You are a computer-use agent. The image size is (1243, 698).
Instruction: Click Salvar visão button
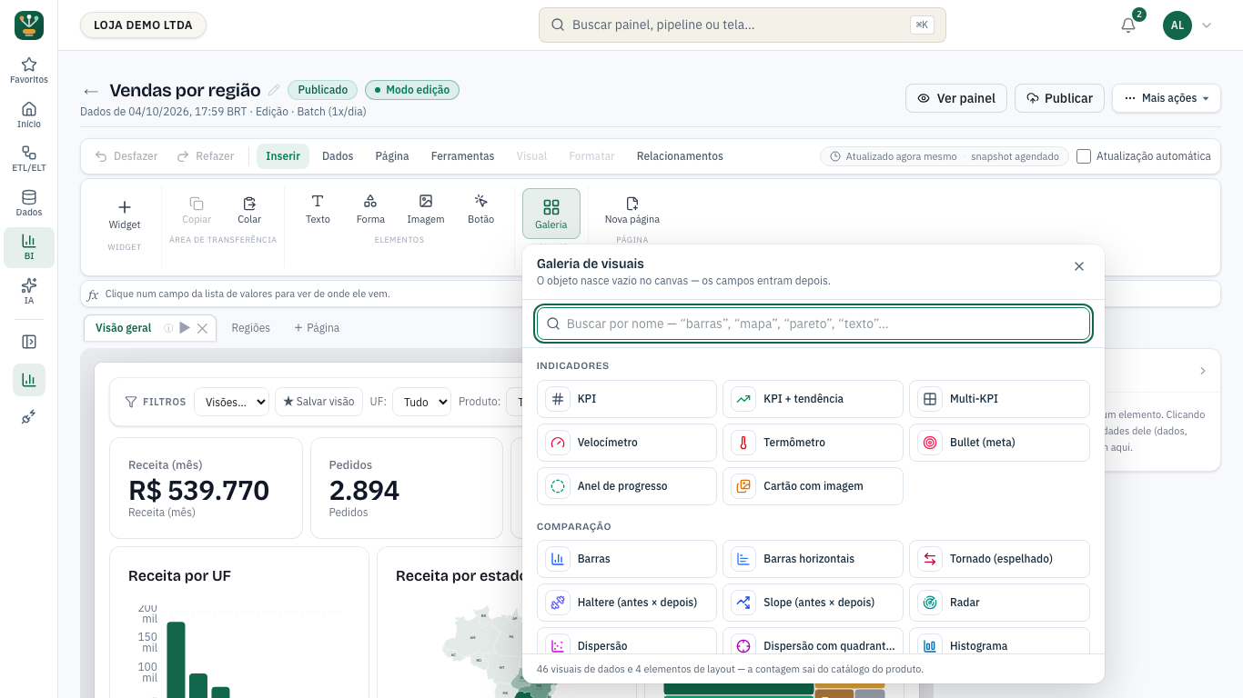point(318,402)
